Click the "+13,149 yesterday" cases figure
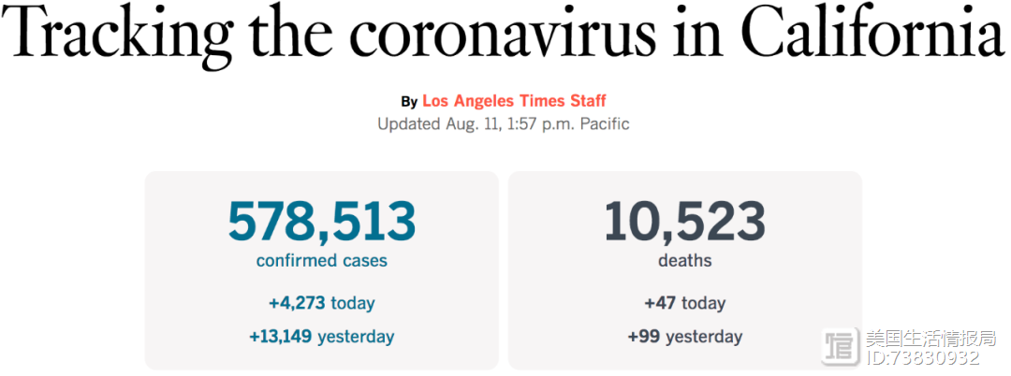This screenshot has height=376, width=1011. [x=322, y=337]
